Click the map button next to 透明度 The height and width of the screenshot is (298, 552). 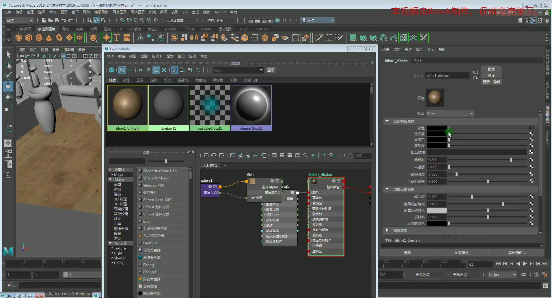click(x=531, y=134)
